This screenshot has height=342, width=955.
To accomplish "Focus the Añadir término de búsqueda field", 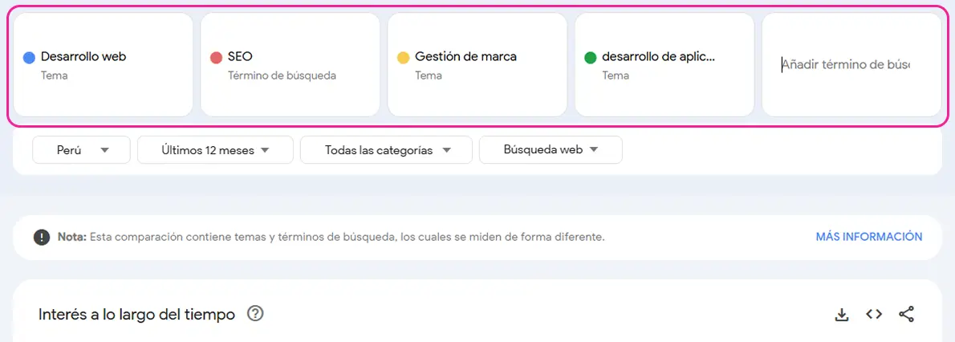I will pyautogui.click(x=851, y=64).
